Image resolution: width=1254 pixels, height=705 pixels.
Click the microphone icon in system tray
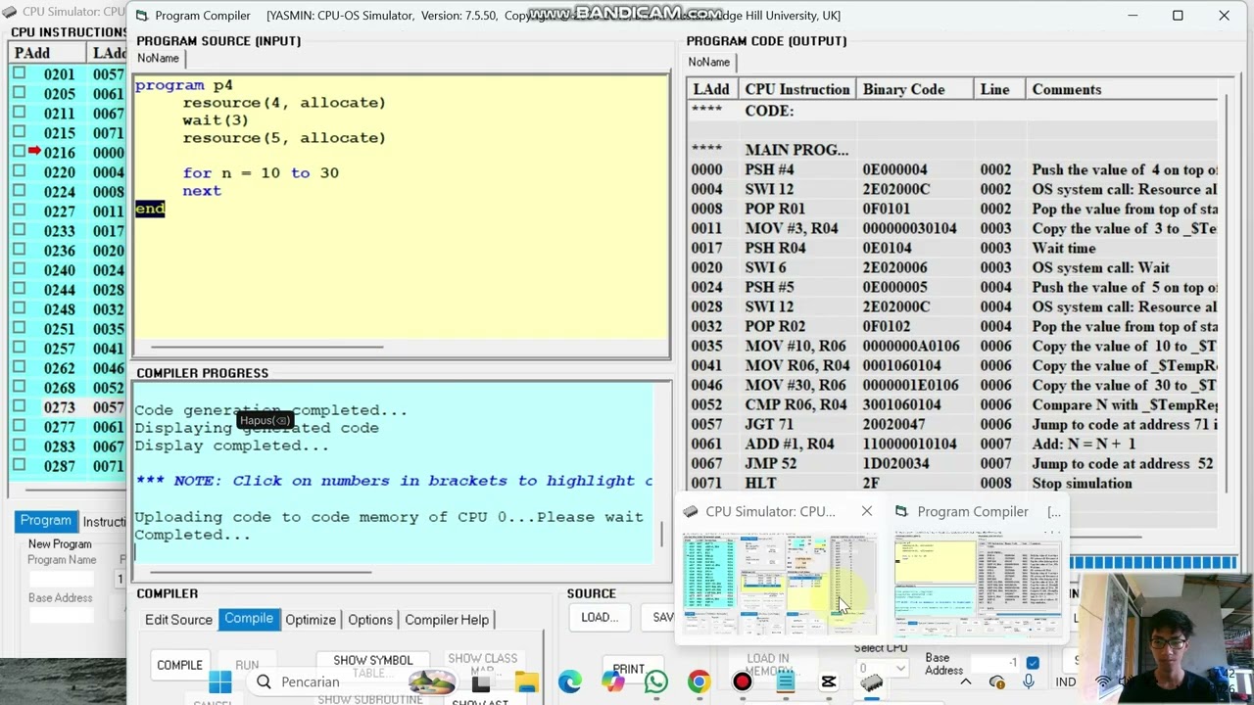coord(1029,681)
